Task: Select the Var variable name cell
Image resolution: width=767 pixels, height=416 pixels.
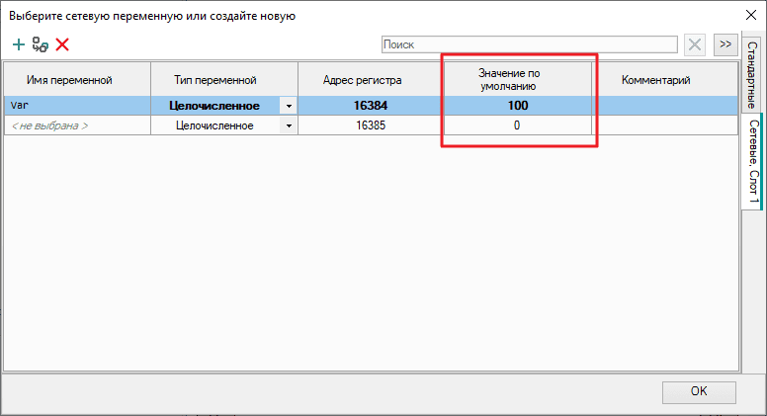Action: tap(77, 106)
